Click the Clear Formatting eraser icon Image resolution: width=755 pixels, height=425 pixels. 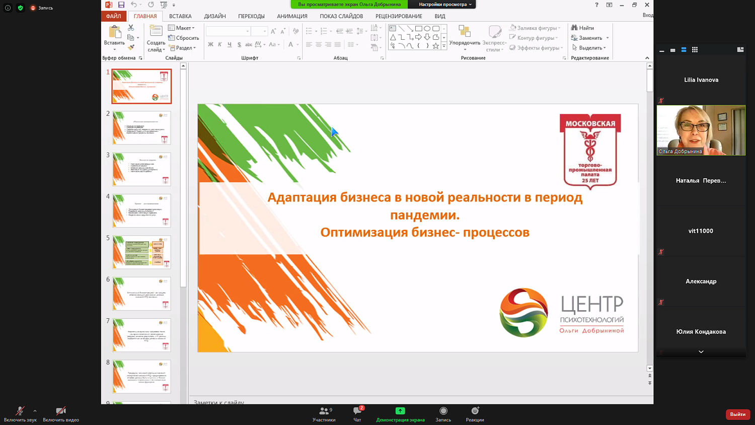(x=296, y=31)
